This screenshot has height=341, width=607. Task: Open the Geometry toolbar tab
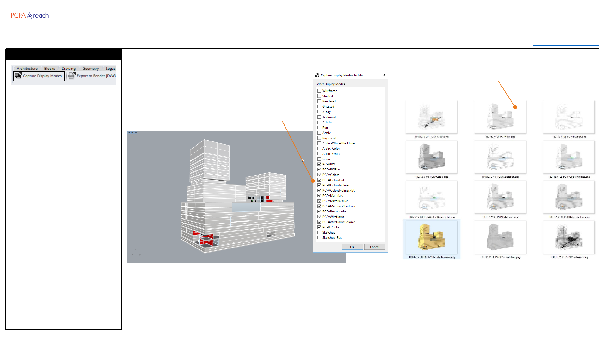90,69
